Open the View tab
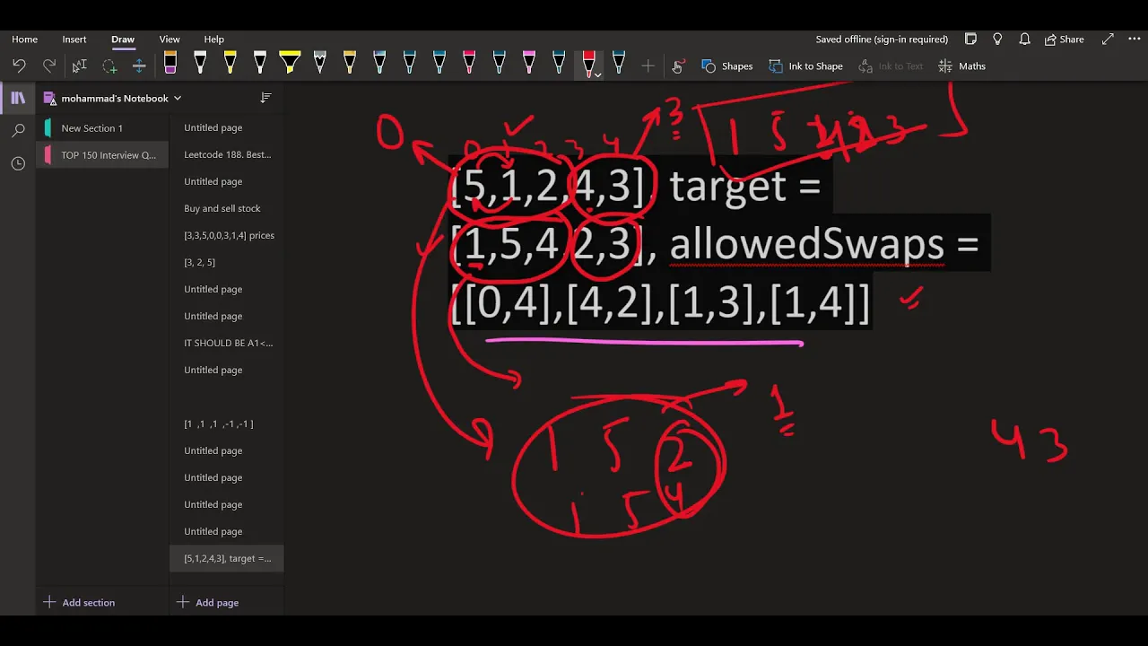Viewport: 1148px width, 646px height. 170,39
